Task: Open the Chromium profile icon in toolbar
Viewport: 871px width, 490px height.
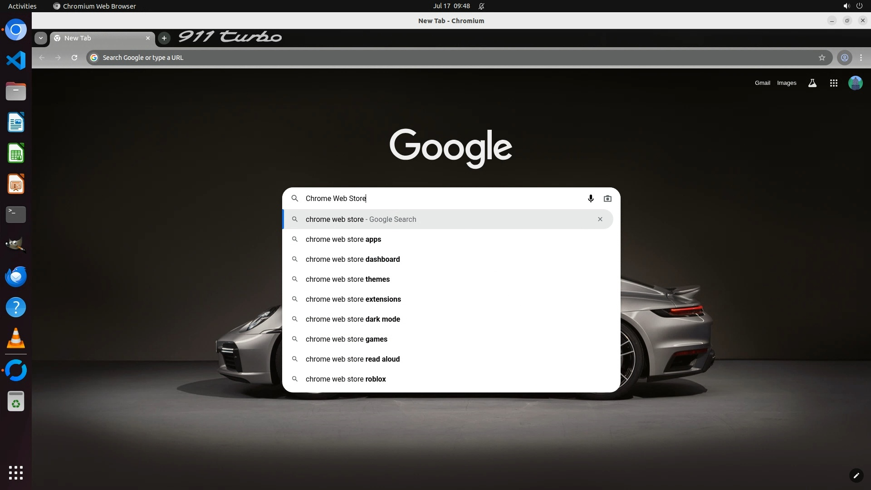Action: (844, 58)
